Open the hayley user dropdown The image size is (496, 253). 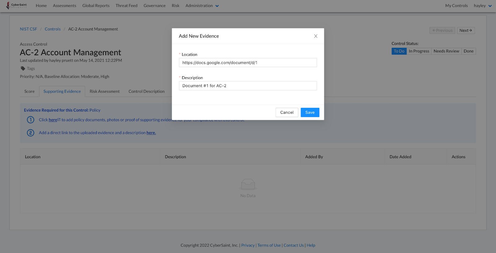(482, 6)
